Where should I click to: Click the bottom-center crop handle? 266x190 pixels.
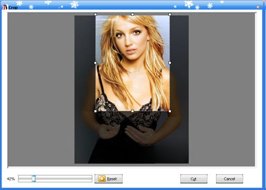click(132, 111)
